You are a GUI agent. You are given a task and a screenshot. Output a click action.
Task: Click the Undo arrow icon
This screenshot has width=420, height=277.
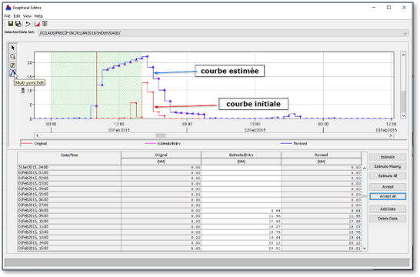tap(28, 24)
